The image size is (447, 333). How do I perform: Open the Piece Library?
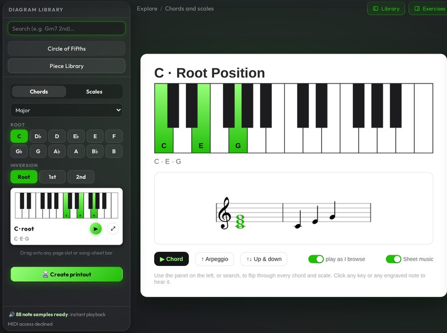[66, 66]
